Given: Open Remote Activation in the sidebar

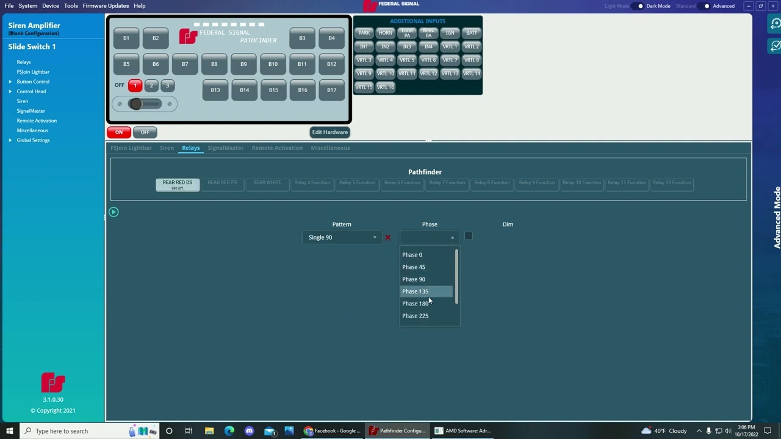Looking at the screenshot, I should pos(37,121).
